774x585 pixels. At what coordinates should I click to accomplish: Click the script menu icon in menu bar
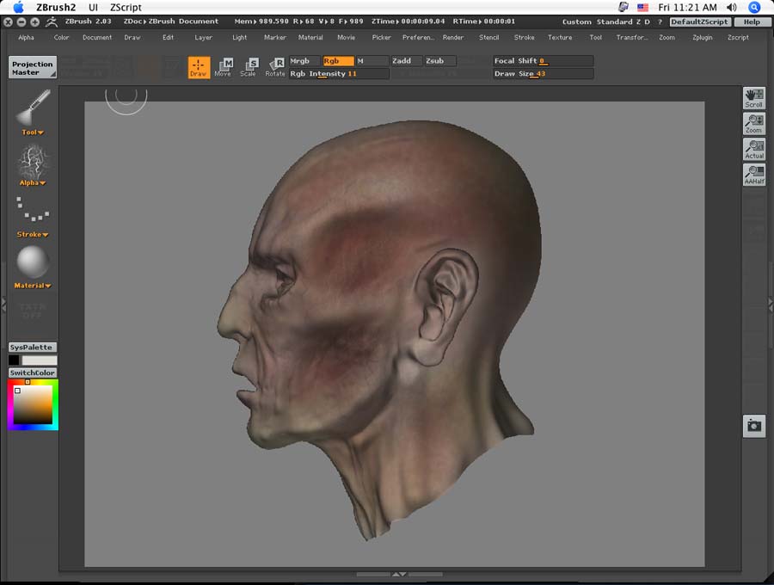tap(623, 7)
